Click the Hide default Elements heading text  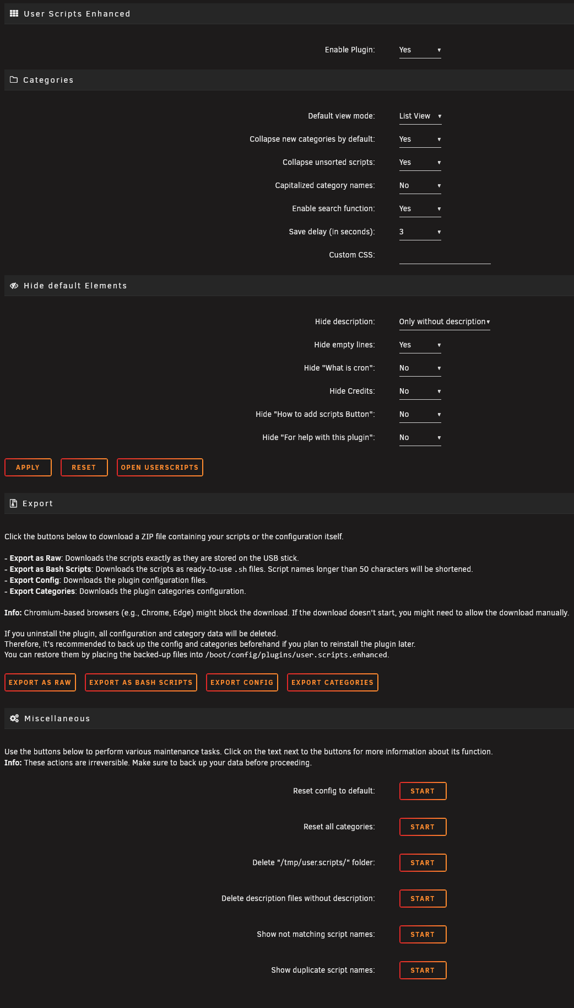tap(75, 286)
